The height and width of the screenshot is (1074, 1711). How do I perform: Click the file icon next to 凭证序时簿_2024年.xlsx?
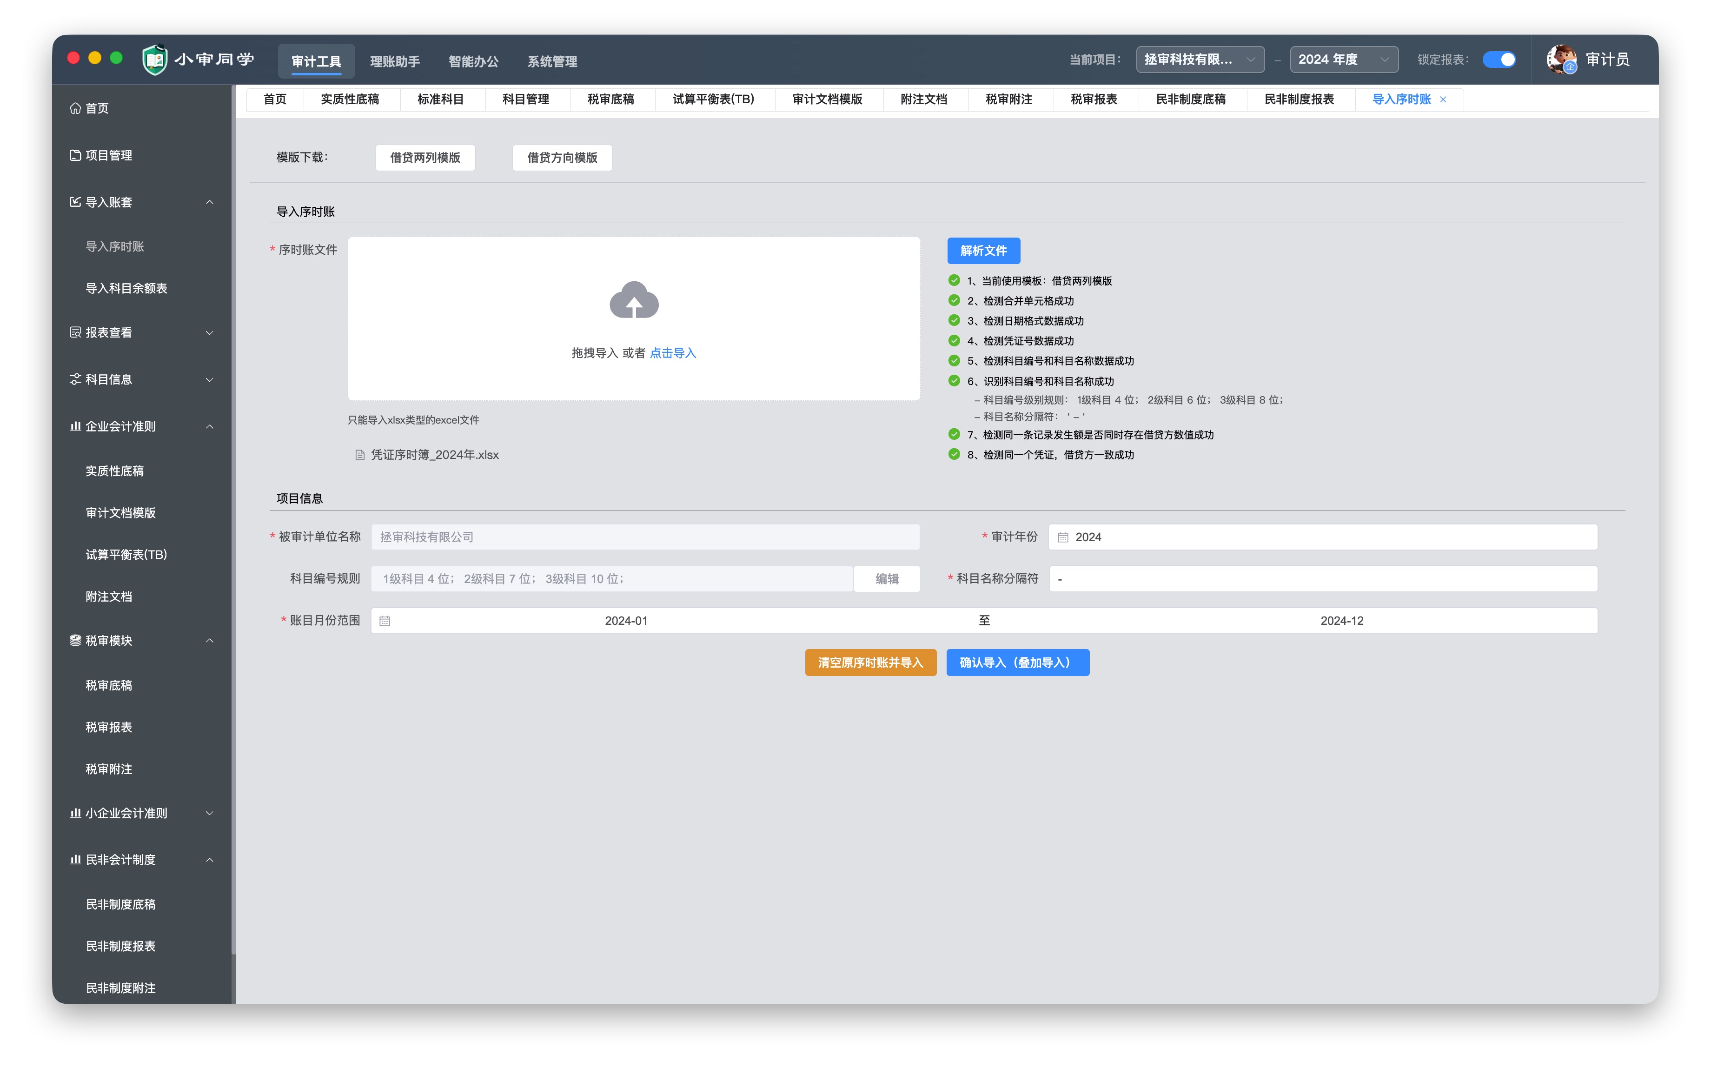pyautogui.click(x=360, y=455)
